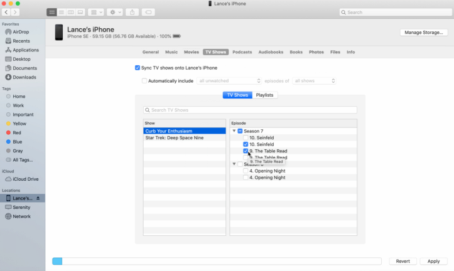Switch Finder to gallery view
The height and width of the screenshot is (271, 454).
(x=80, y=12)
